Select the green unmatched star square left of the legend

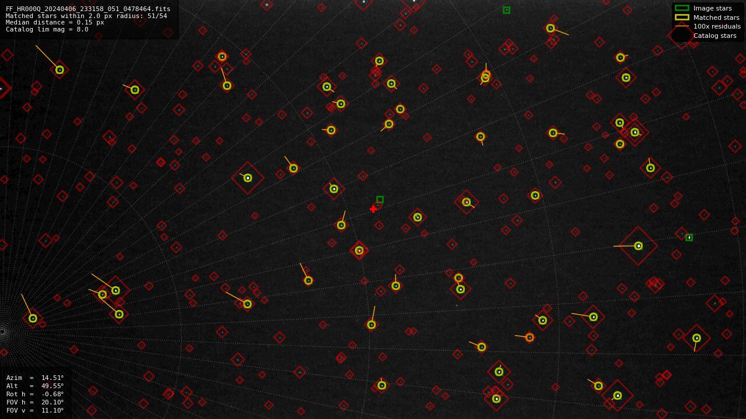506,10
